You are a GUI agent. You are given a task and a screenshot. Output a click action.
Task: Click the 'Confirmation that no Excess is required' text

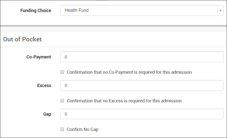point(124,101)
